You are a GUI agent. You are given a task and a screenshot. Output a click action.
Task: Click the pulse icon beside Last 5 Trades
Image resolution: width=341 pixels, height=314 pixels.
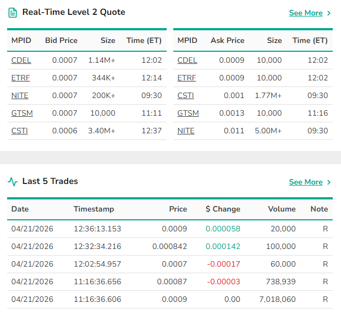(13, 182)
